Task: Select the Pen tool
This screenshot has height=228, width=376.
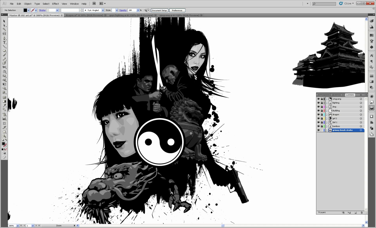Action: click(4, 38)
